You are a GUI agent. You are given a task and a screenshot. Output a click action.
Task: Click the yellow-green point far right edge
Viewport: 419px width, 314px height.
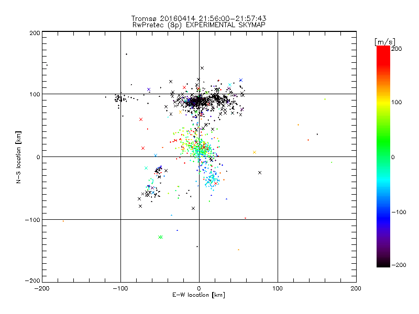pyautogui.click(x=332, y=162)
